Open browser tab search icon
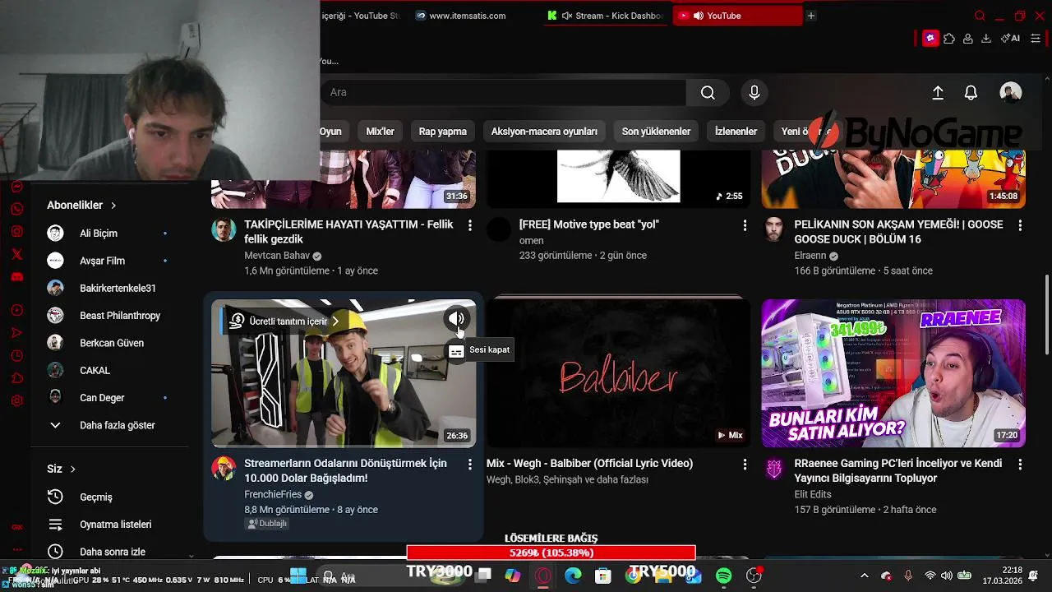The width and height of the screenshot is (1052, 592). pyautogui.click(x=980, y=16)
